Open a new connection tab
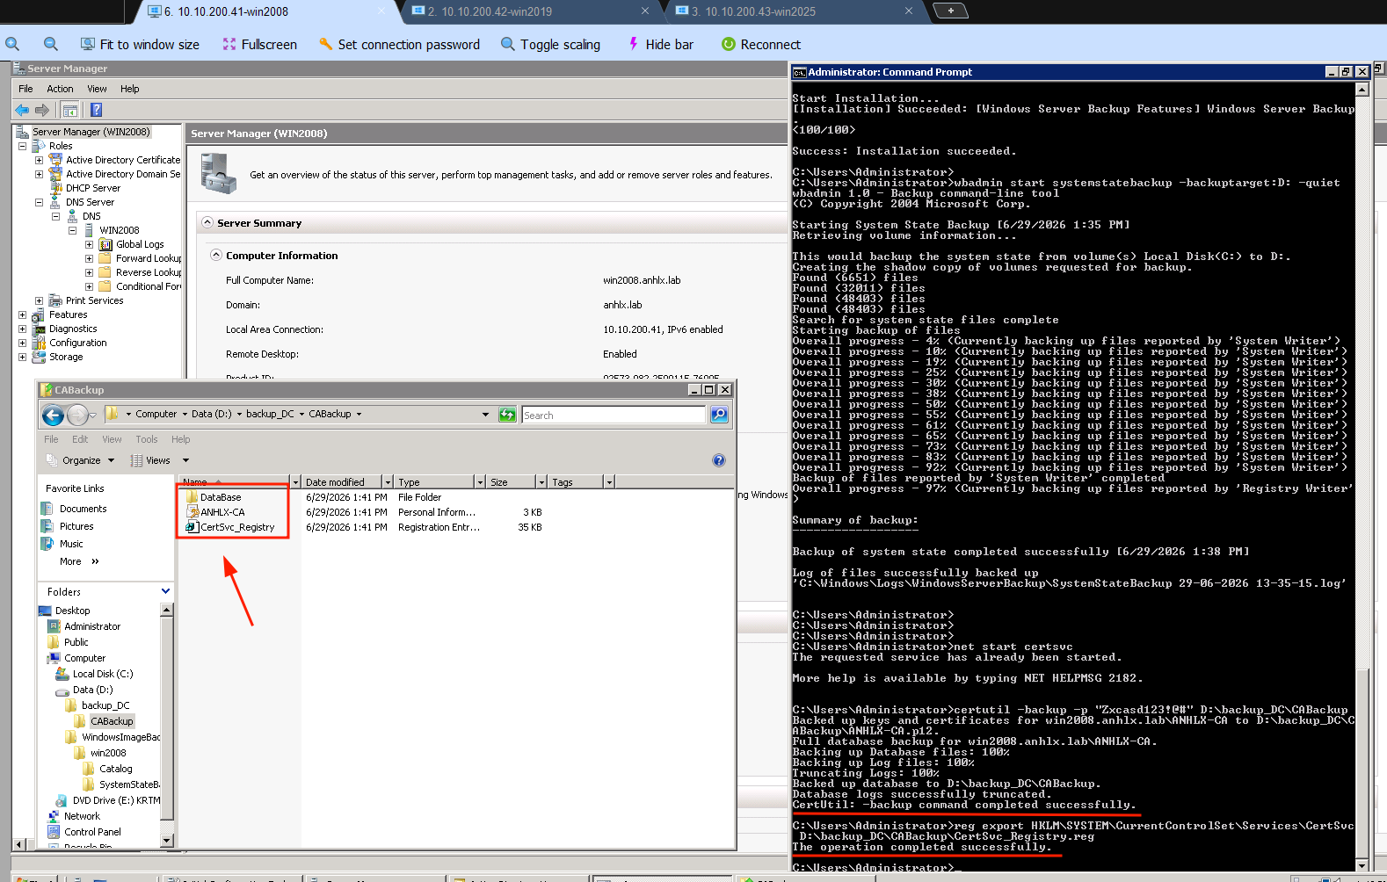Viewport: 1387px width, 882px height. [x=950, y=11]
